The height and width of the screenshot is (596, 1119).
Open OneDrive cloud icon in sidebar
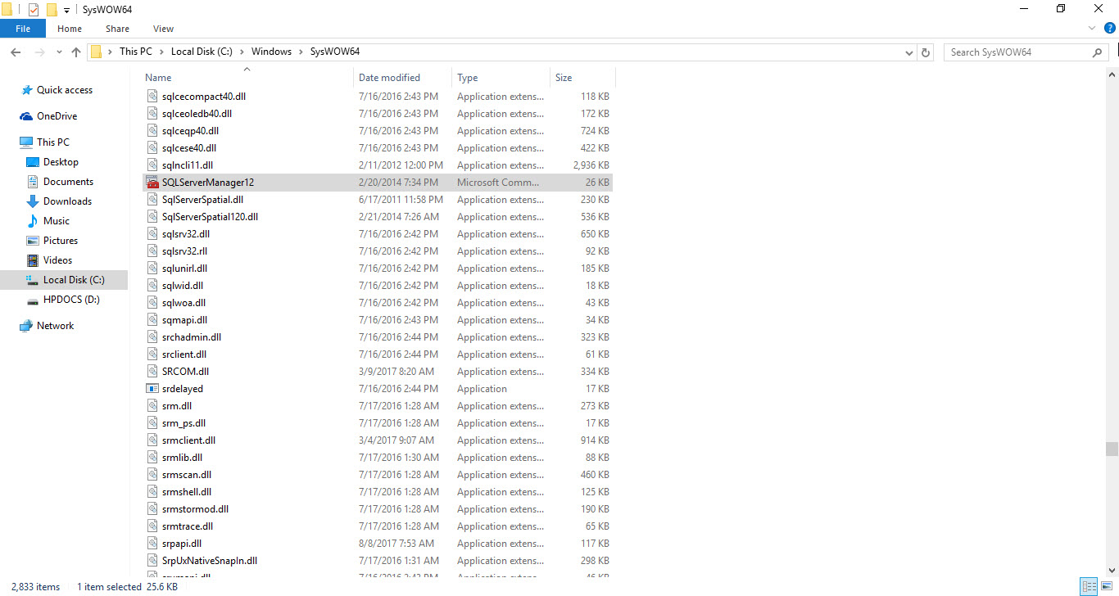click(x=26, y=116)
